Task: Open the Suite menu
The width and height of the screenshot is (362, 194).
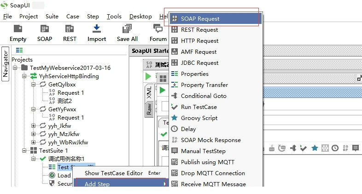Action: 52,17
